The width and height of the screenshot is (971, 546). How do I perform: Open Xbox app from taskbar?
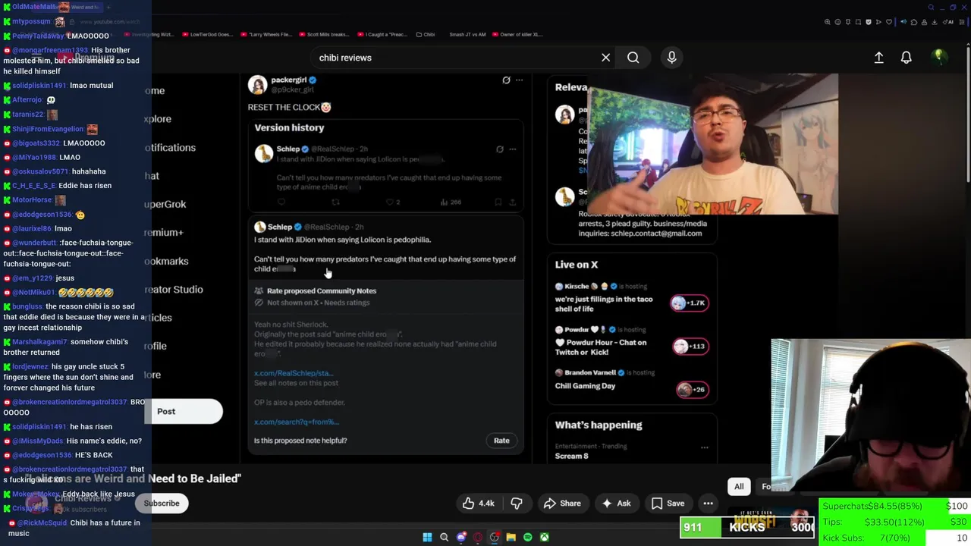tap(544, 537)
